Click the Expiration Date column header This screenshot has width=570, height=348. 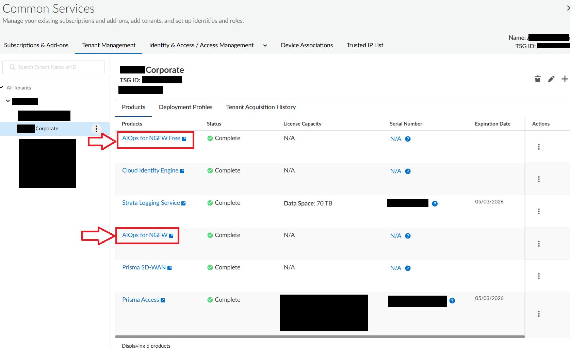point(492,124)
